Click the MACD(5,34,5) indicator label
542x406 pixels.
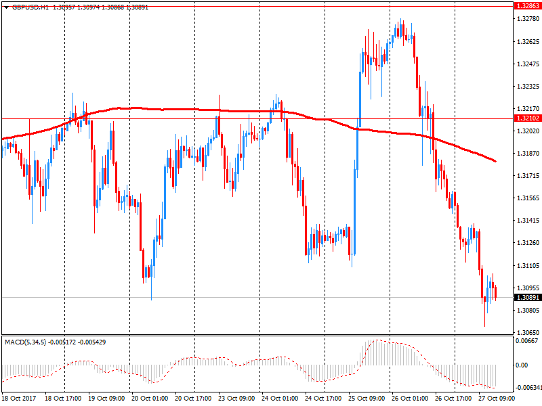(x=25, y=342)
